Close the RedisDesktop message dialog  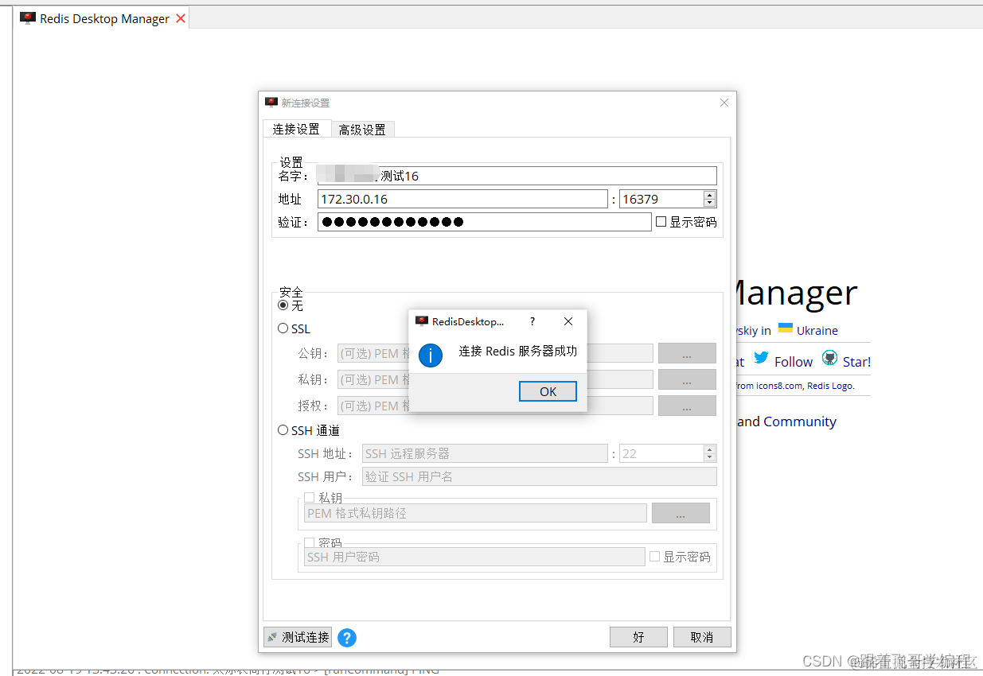click(x=568, y=321)
